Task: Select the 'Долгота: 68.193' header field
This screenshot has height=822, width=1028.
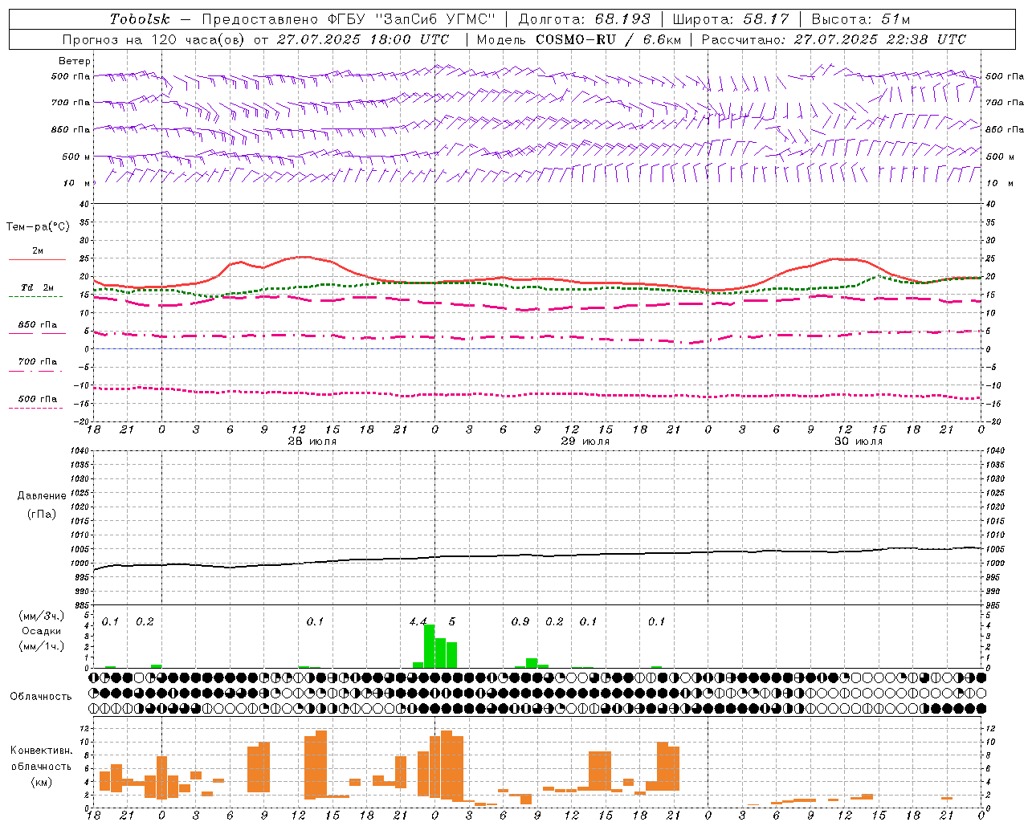Action: (585, 19)
